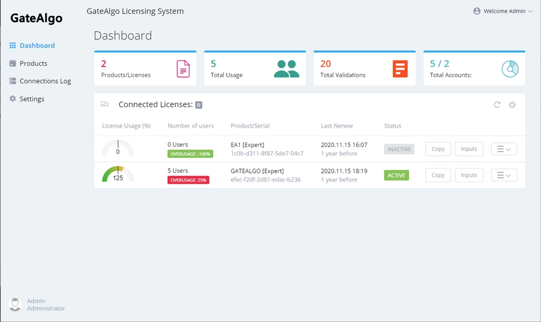Copy the GATEALGO [Expert] license serial
Image resolution: width=541 pixels, height=322 pixels.
[438, 175]
